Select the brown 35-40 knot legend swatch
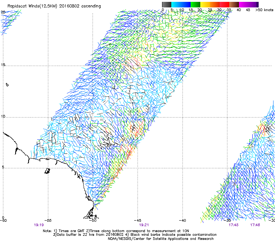 click(234, 4)
